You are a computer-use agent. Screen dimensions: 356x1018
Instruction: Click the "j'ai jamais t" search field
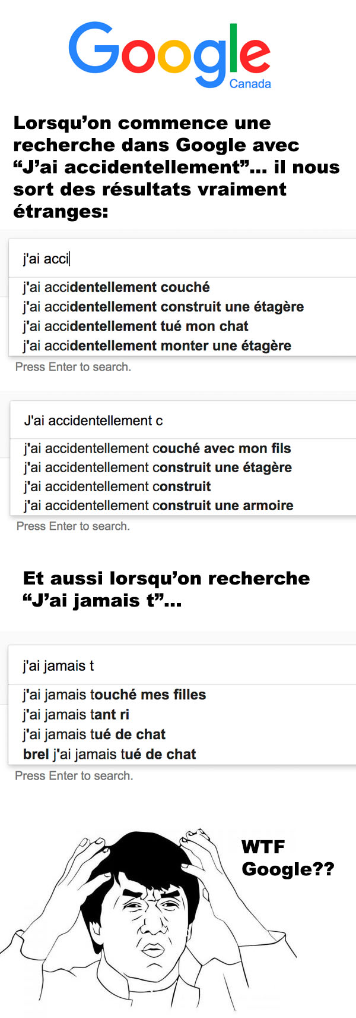(182, 665)
